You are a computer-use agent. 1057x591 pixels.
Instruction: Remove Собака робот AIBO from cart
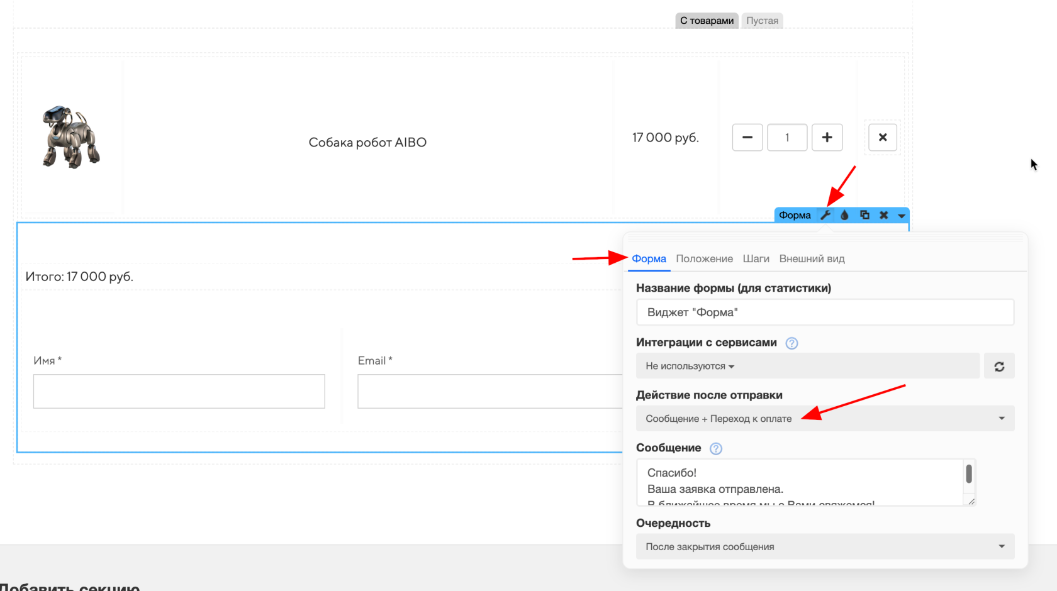(x=882, y=138)
